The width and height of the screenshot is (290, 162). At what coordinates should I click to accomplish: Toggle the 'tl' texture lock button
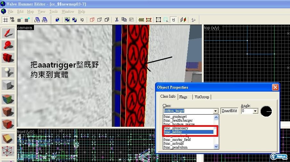(x=173, y=20)
